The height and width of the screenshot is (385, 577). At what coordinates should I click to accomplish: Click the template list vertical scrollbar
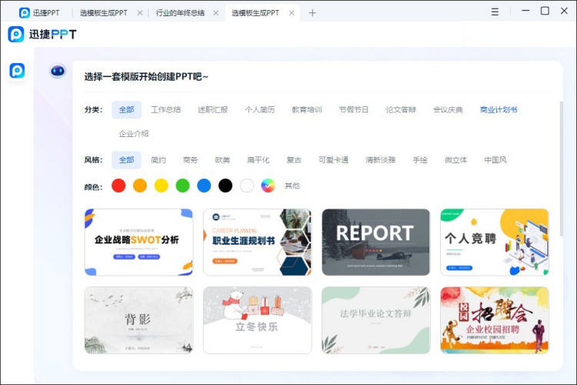[x=561, y=169]
